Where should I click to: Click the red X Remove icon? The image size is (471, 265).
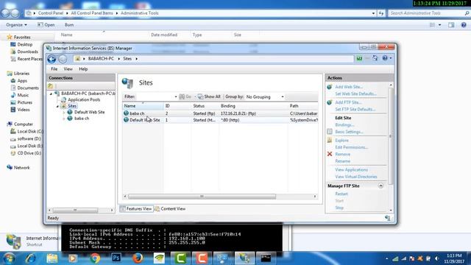[x=330, y=154]
